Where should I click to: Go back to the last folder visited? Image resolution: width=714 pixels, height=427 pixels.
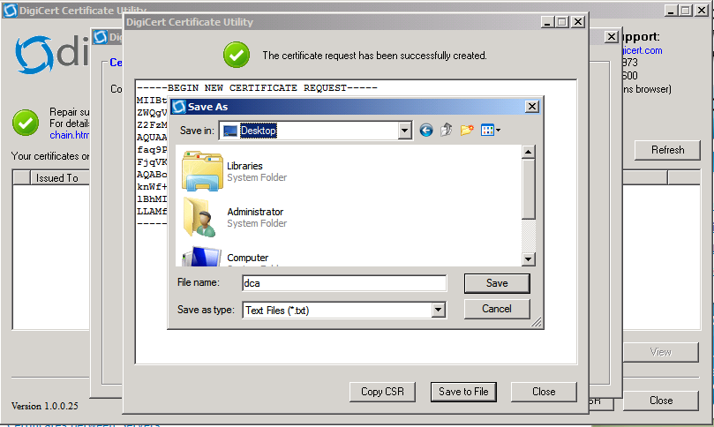[426, 131]
